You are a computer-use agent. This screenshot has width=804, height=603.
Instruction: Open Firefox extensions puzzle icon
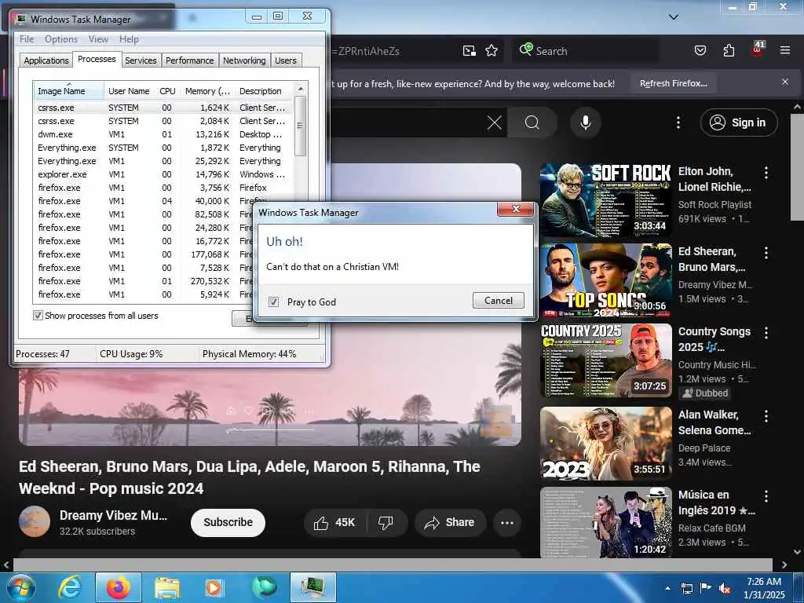click(729, 51)
